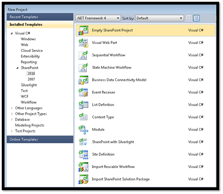
Task: Select the Silverlight category
Action: coord(29,85)
